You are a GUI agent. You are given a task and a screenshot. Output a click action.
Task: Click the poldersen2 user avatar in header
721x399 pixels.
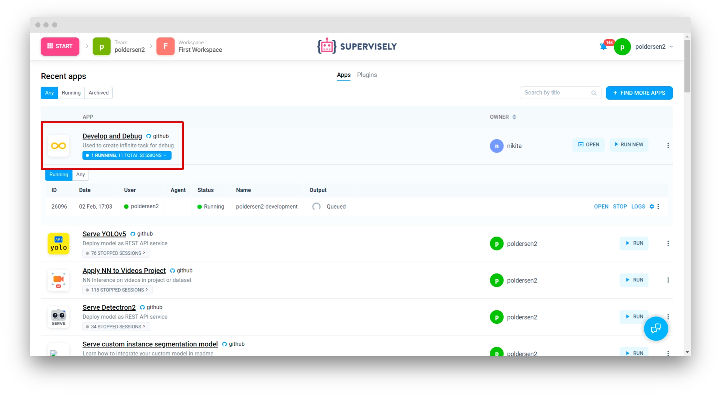click(622, 47)
